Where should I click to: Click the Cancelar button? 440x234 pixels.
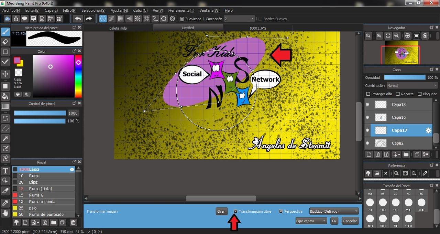[350, 221]
